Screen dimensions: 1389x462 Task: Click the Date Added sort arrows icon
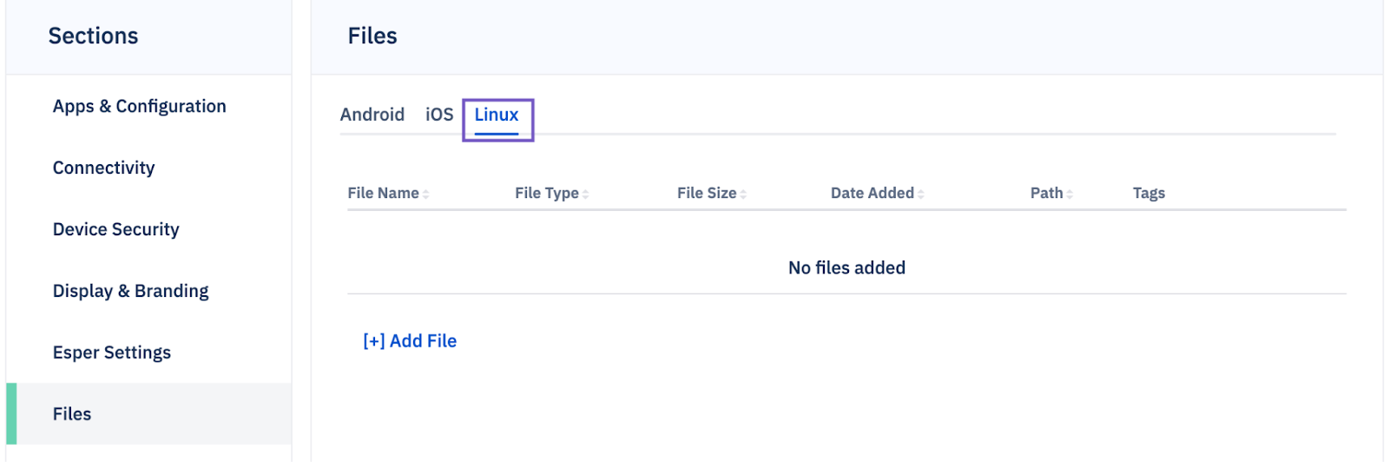[x=921, y=195]
